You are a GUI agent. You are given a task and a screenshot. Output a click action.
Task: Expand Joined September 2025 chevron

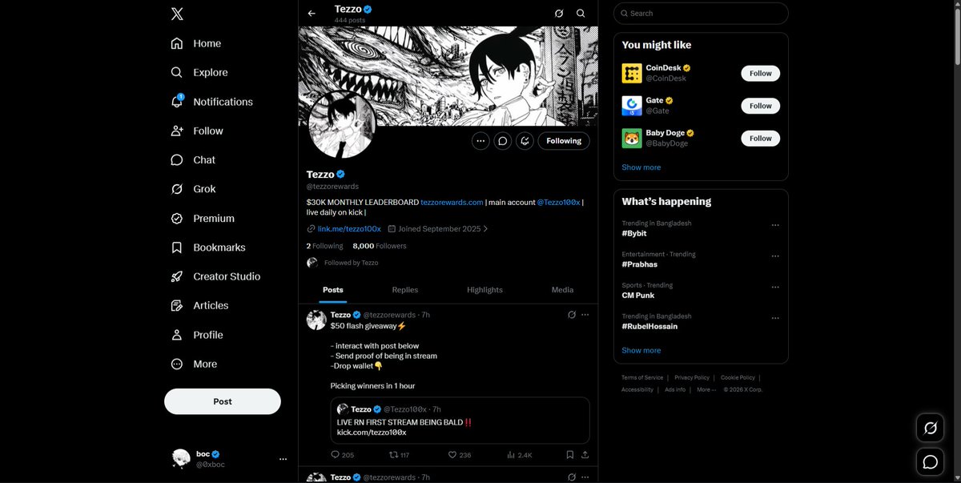coord(485,229)
